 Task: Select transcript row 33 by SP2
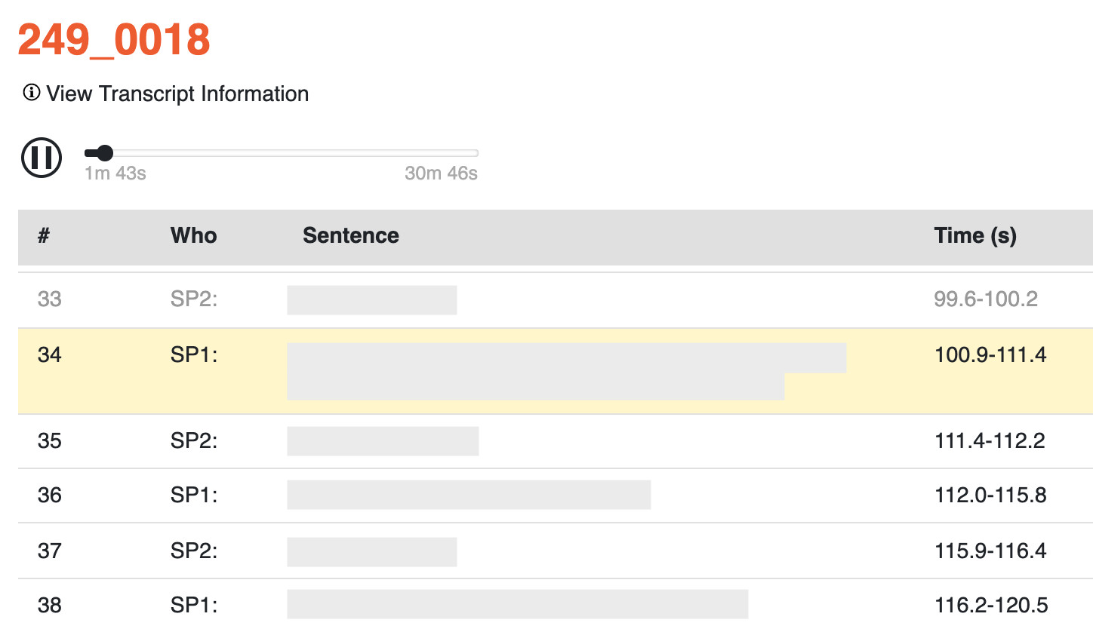(556, 300)
